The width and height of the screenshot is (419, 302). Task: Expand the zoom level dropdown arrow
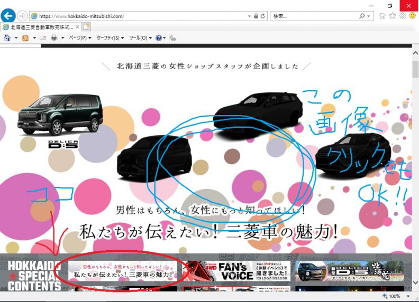[x=408, y=296]
